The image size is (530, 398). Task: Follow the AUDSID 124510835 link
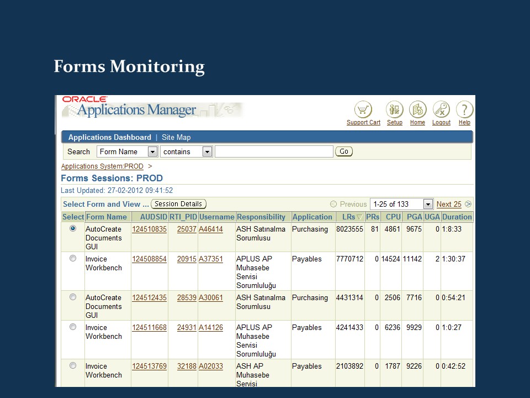pos(149,229)
